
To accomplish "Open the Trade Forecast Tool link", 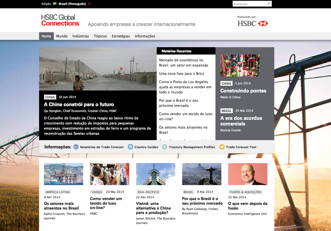I will point(241,147).
